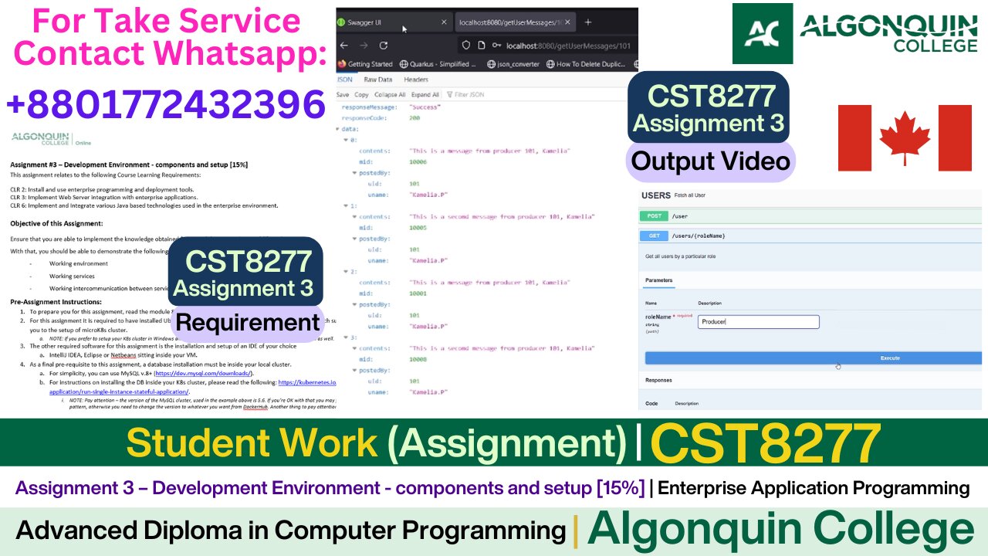Image resolution: width=988 pixels, height=556 pixels.
Task: Click the browser forward arrow
Action: [x=365, y=46]
